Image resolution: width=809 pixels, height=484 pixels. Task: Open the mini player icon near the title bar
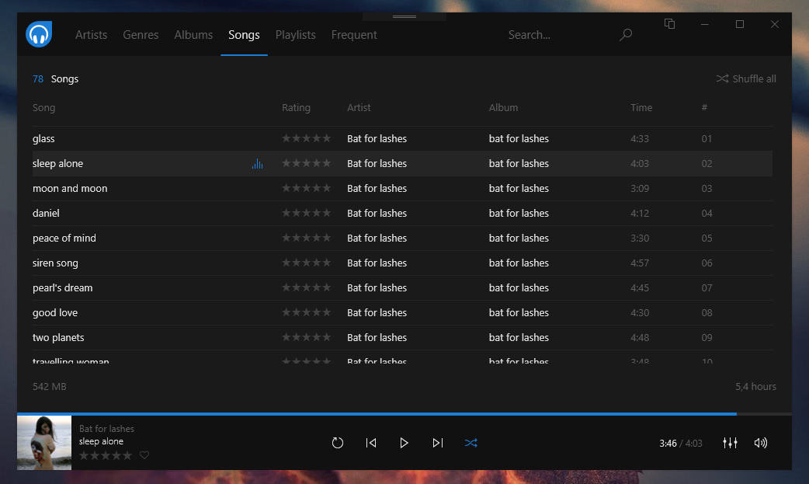(669, 24)
